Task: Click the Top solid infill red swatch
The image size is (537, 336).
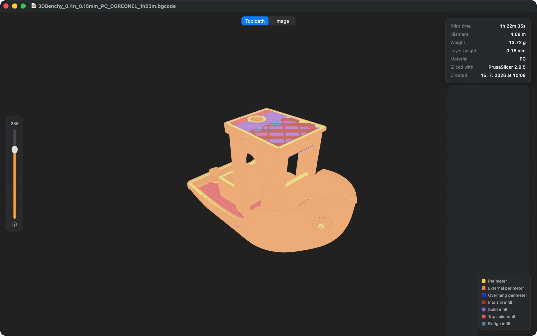Action: tap(484, 317)
